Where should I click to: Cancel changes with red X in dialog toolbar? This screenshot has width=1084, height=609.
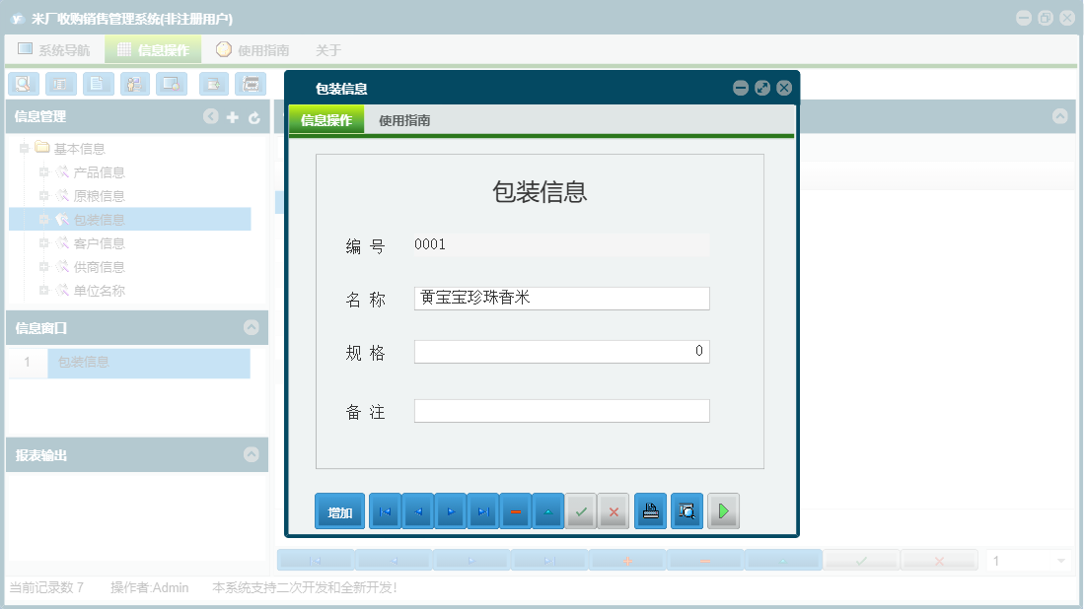pos(614,511)
